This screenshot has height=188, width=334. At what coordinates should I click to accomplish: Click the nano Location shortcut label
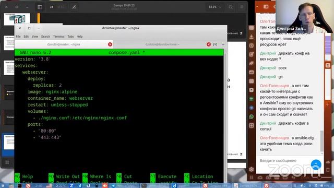pos(202,177)
